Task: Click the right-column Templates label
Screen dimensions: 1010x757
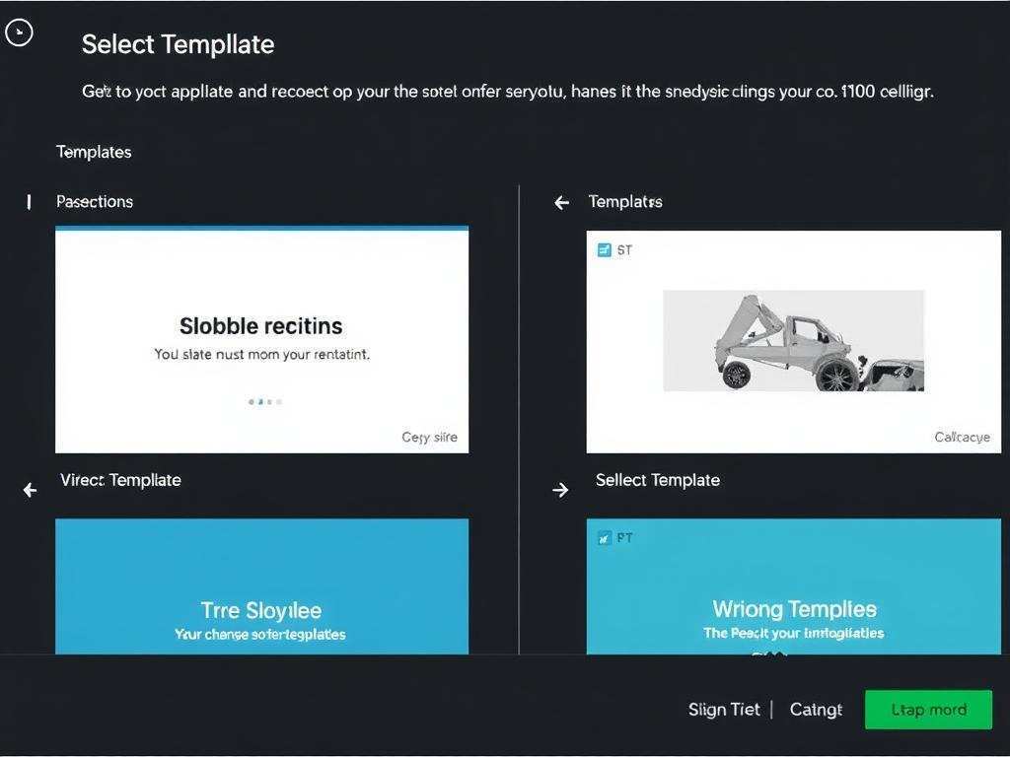Action: tap(625, 202)
